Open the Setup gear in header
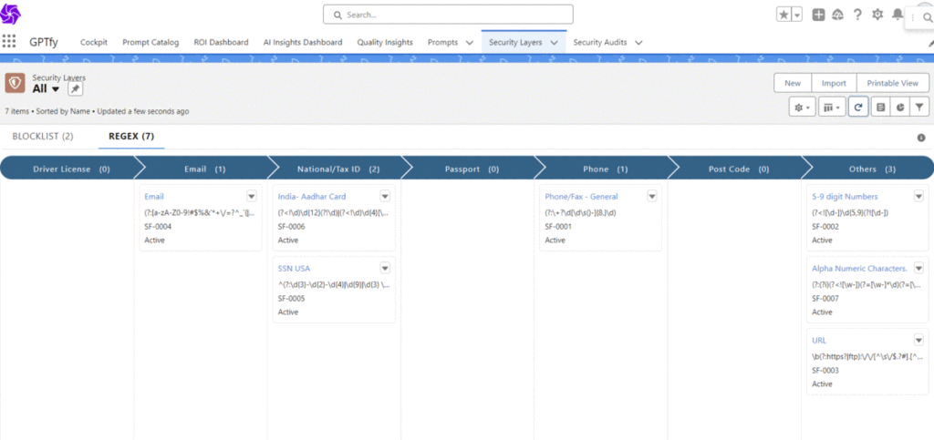934x440 pixels. pyautogui.click(x=877, y=15)
